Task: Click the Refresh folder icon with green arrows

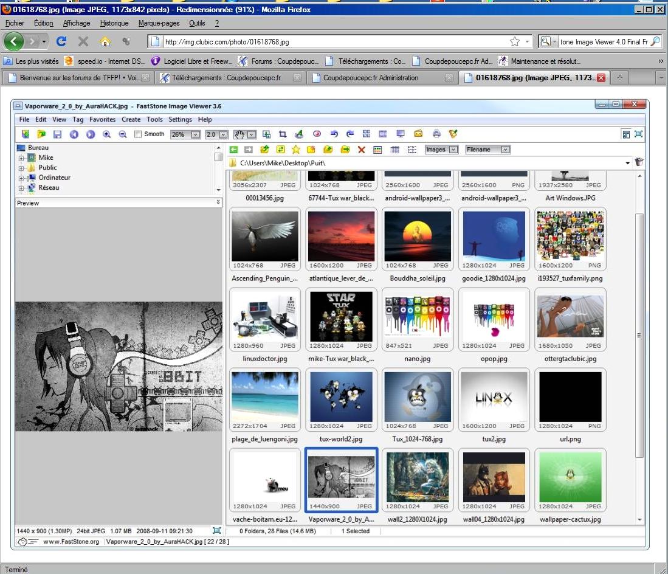Action: coord(280,150)
